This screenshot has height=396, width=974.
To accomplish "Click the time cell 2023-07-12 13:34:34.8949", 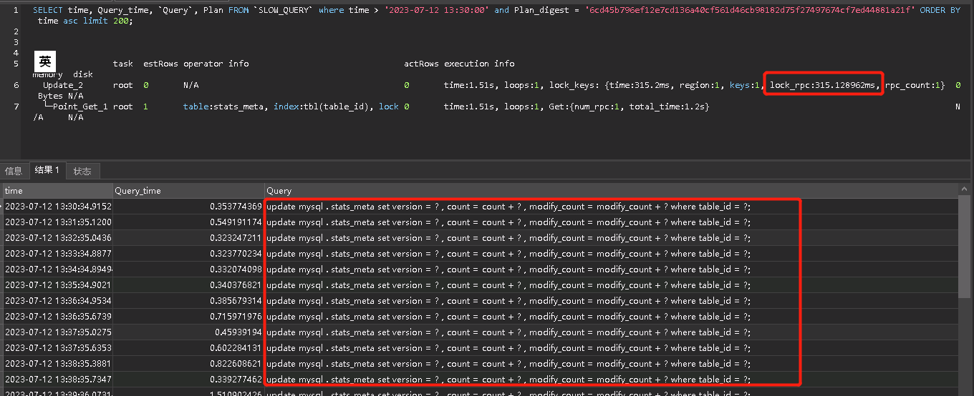I will [57, 269].
